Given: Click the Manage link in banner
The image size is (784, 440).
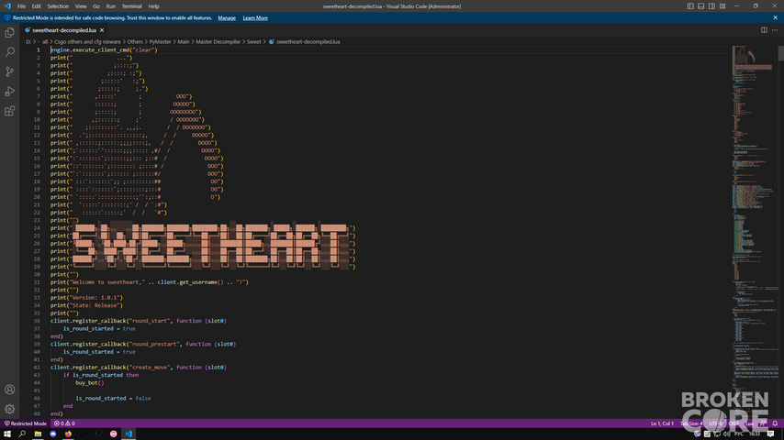Looking at the screenshot, I should pyautogui.click(x=227, y=18).
